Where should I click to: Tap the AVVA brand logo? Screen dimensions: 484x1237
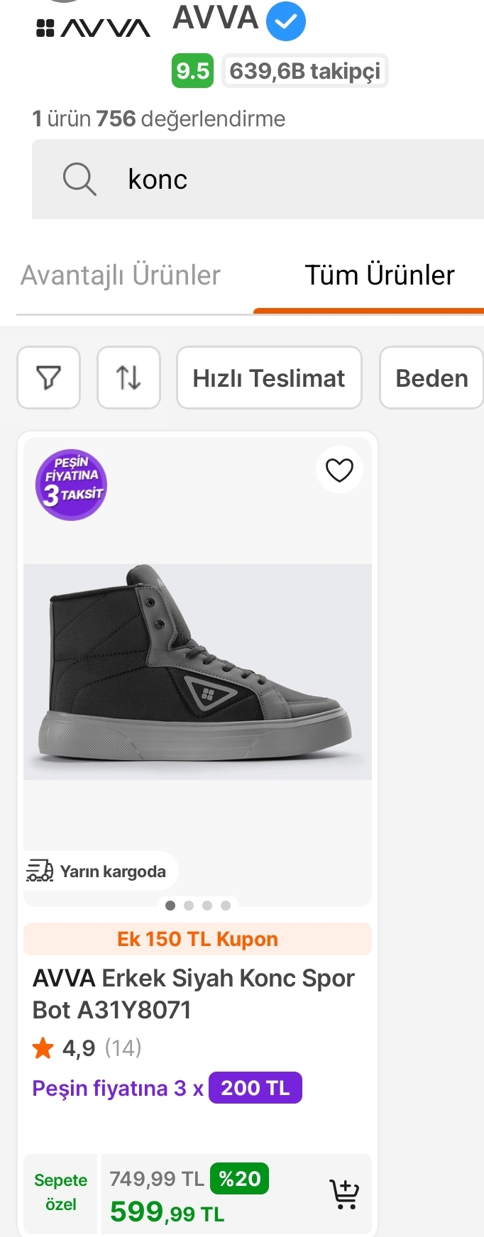click(93, 28)
